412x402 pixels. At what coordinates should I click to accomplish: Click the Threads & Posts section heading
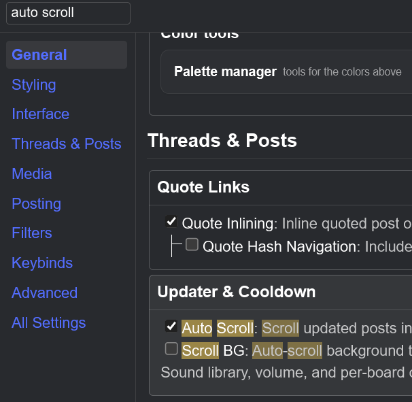pyautogui.click(x=222, y=140)
